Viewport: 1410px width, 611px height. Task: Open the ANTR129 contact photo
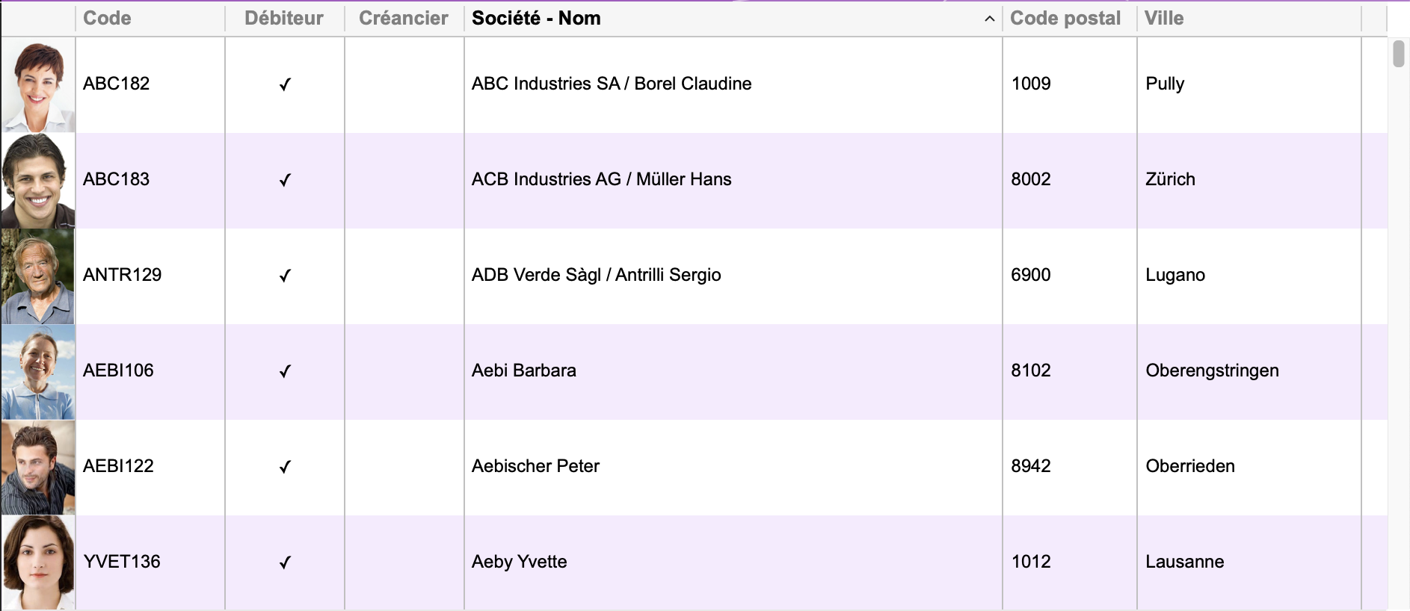[38, 276]
